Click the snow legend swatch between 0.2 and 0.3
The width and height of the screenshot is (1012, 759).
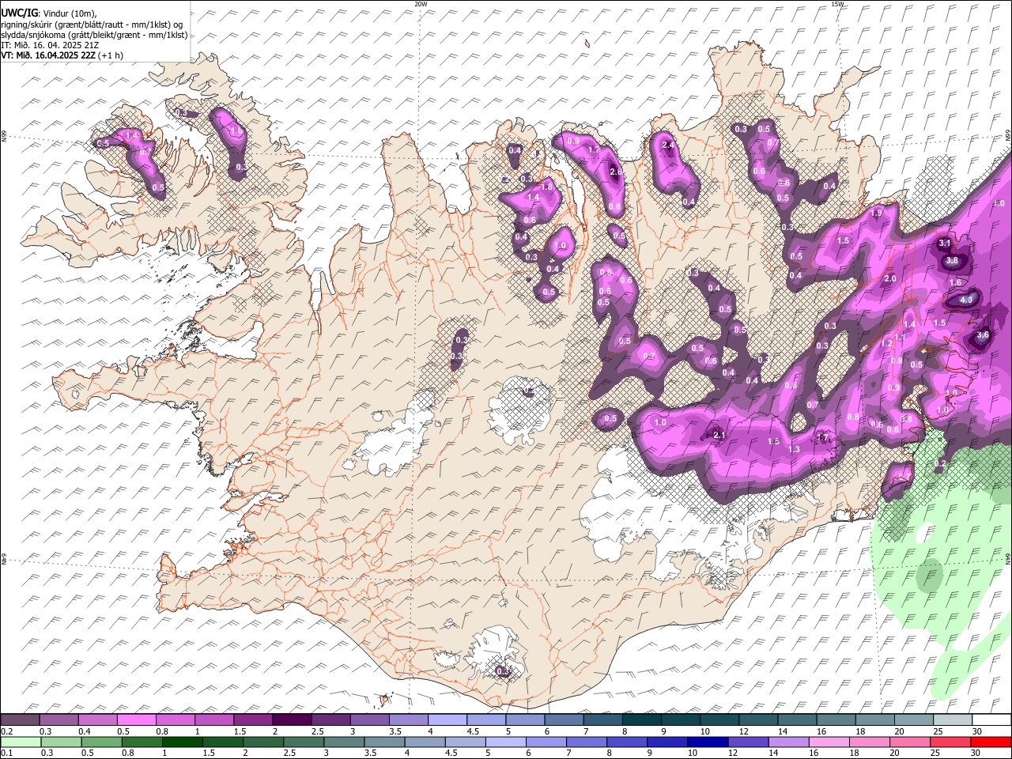(x=20, y=720)
